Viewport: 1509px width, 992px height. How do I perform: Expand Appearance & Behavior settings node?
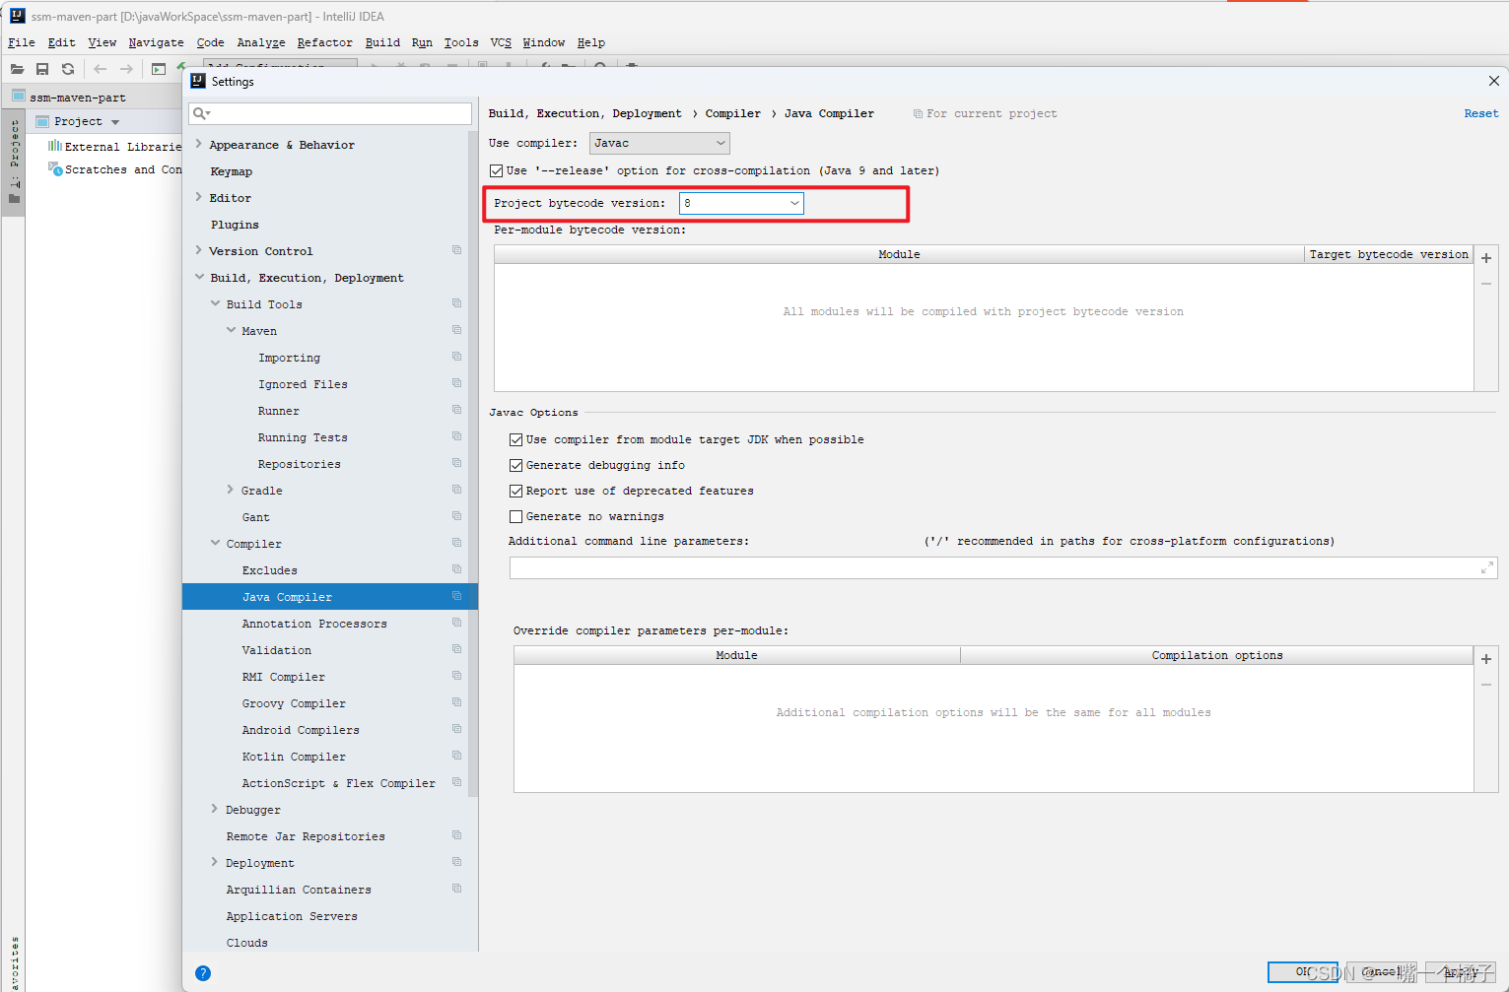[x=199, y=144]
